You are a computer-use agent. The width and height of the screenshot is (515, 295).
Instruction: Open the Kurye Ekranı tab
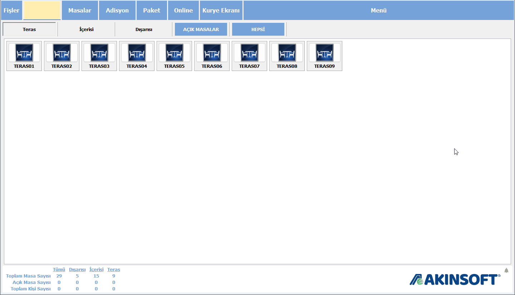click(x=221, y=10)
